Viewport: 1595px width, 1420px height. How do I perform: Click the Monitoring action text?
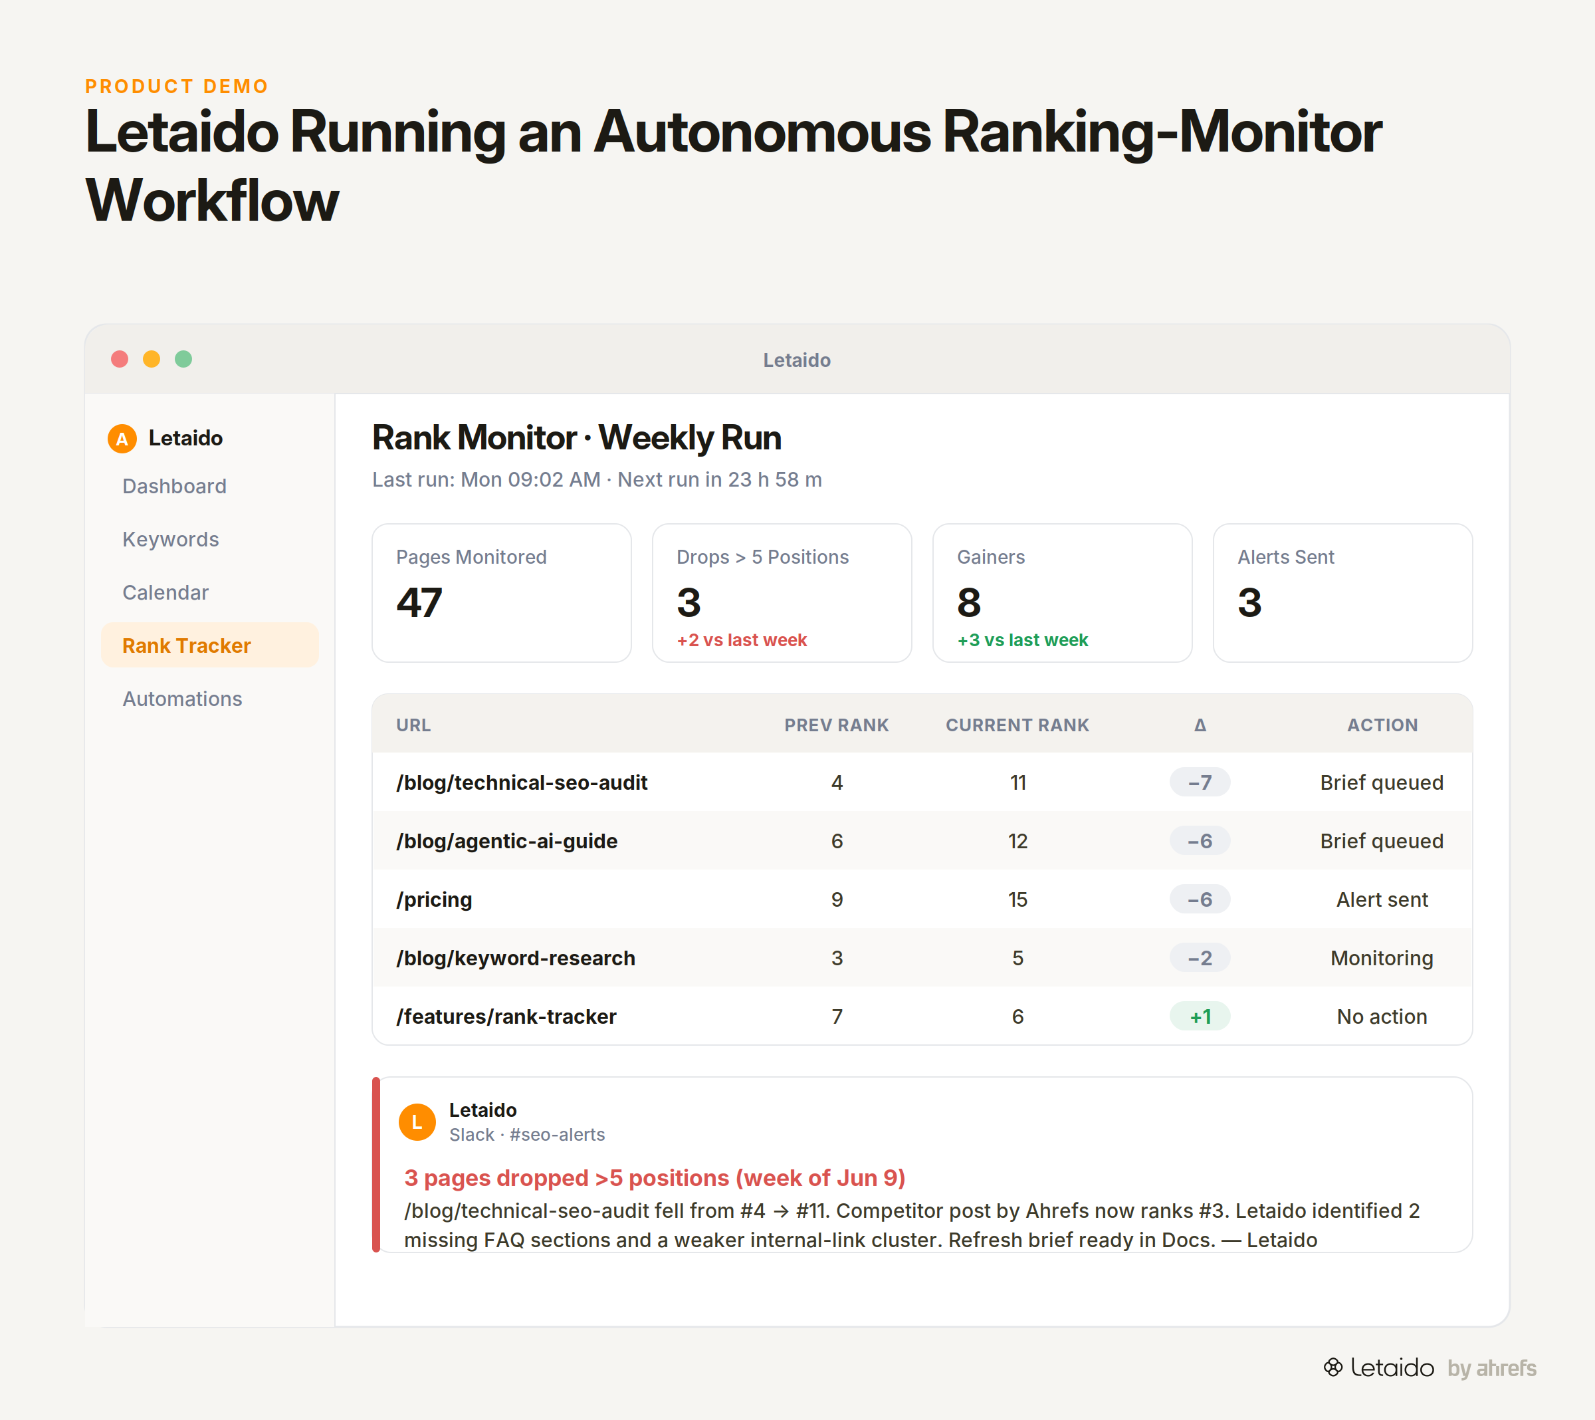1382,958
